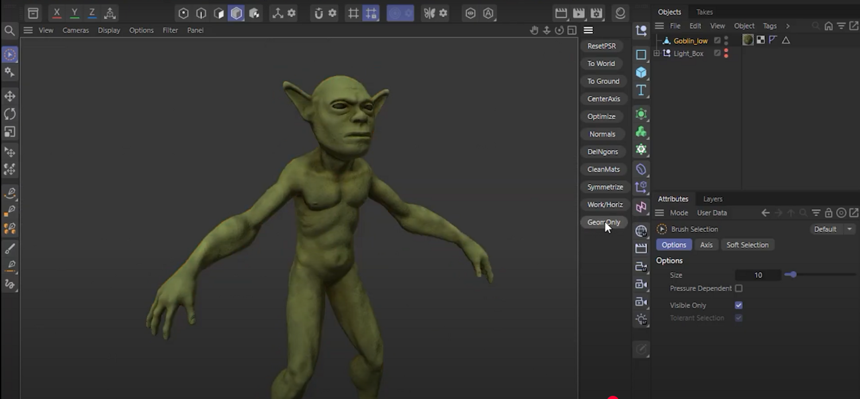This screenshot has width=860, height=399.
Task: Click the Null object icon atop object palette
Action: pos(641,31)
